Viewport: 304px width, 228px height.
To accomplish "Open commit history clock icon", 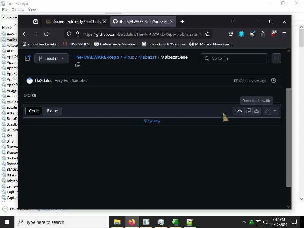I will pos(273,80).
